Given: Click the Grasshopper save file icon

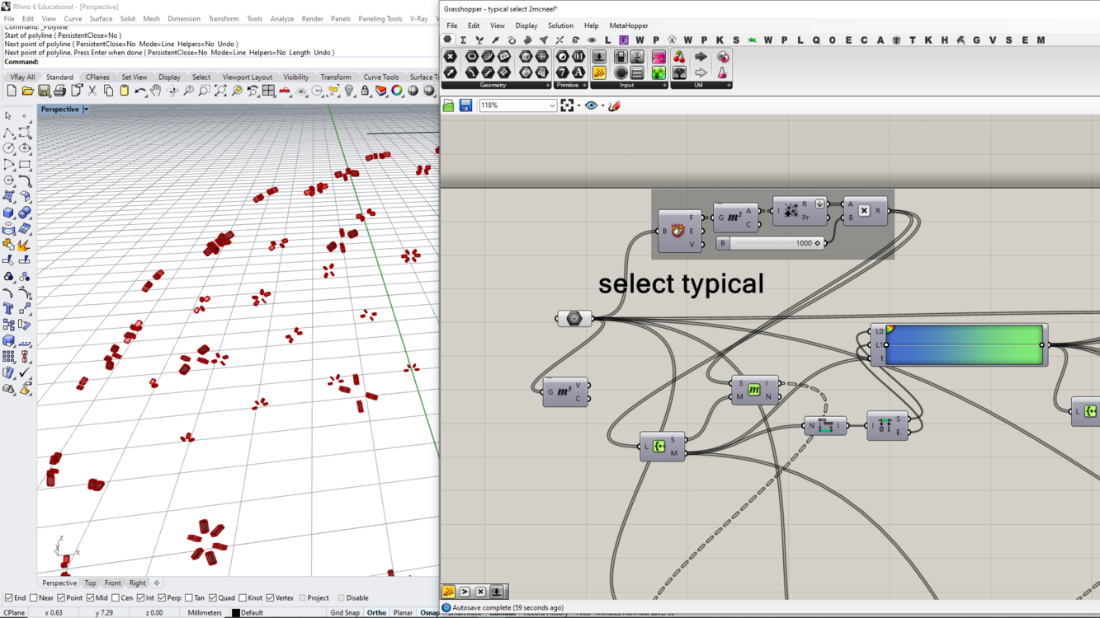Looking at the screenshot, I should pyautogui.click(x=465, y=105).
